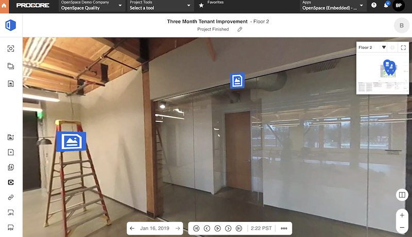
Task: Click the field note marker on ladder
Action: [x=71, y=142]
